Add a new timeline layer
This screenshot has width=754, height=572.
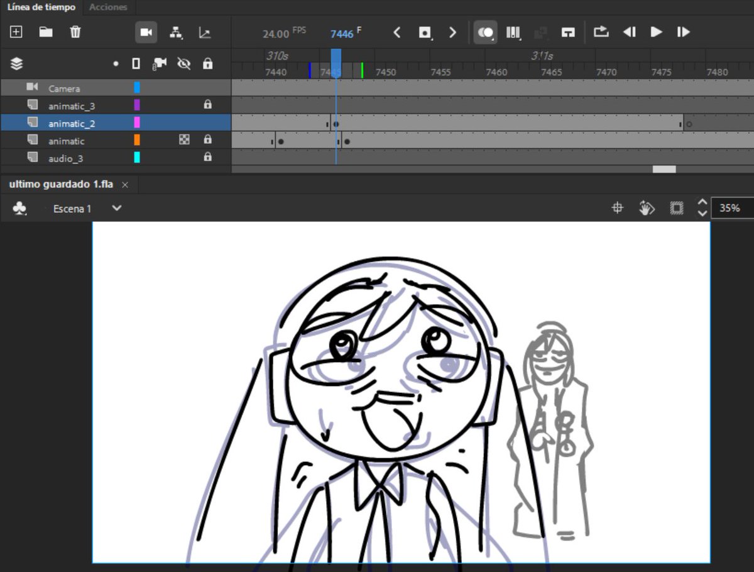16,31
